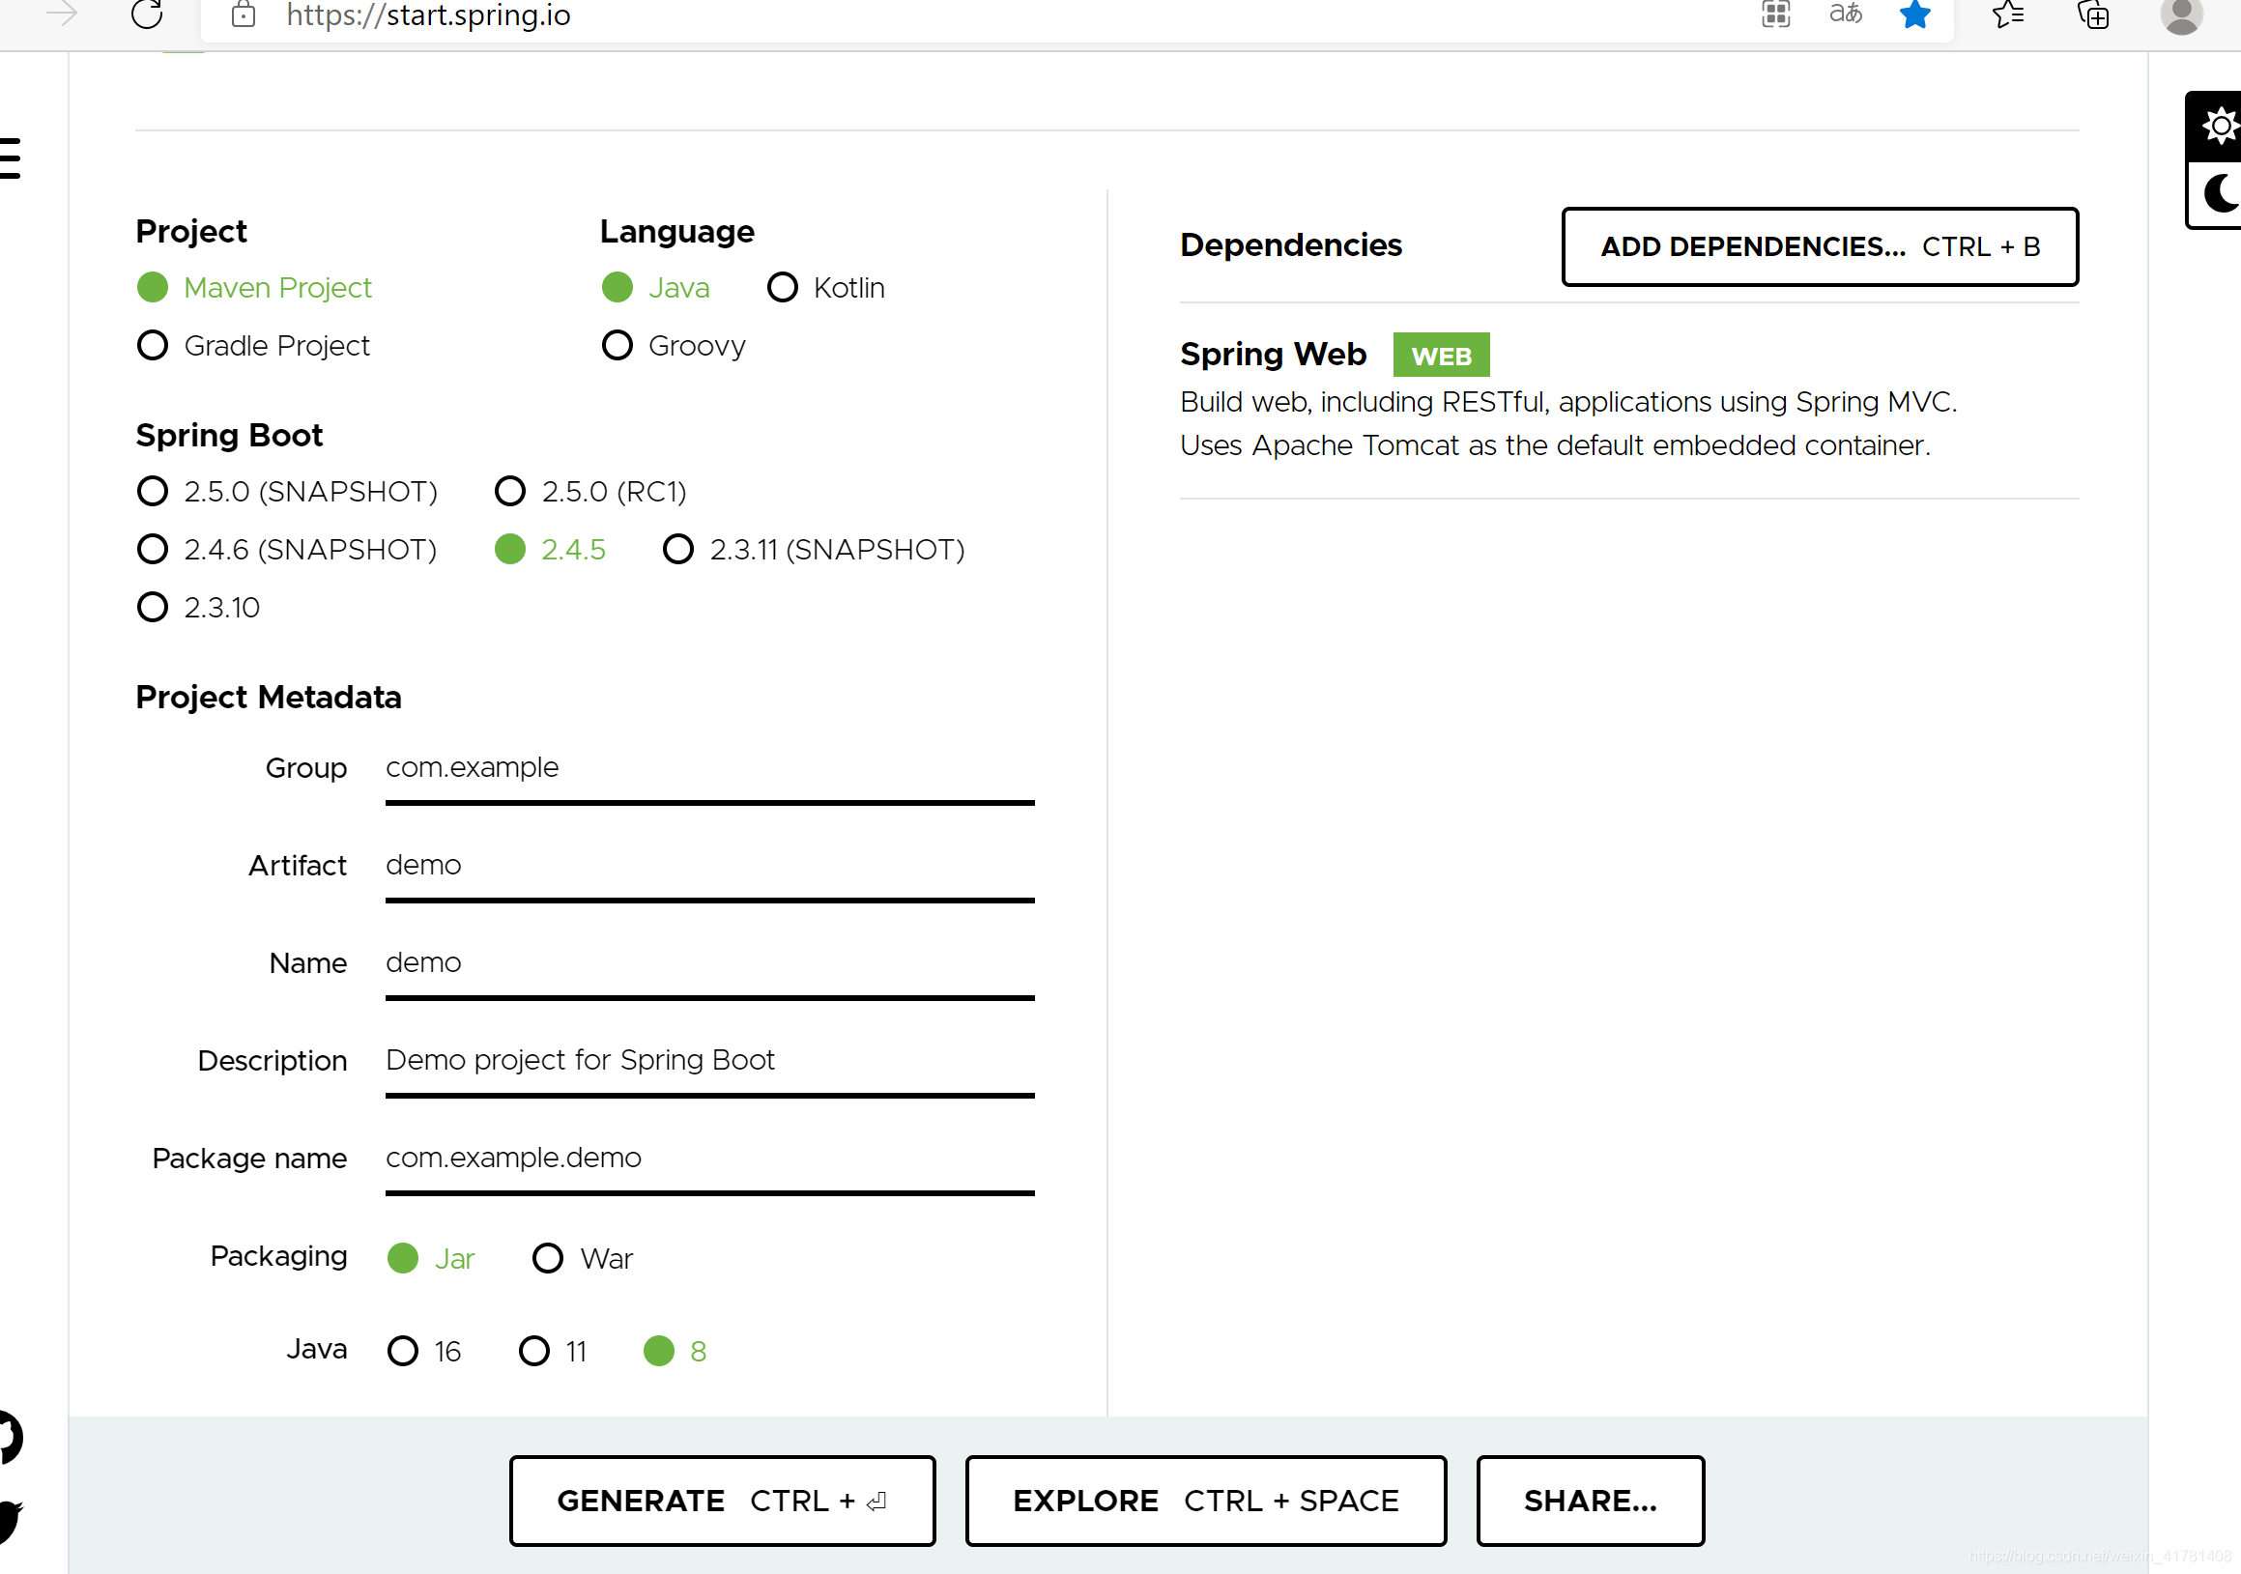This screenshot has width=2241, height=1574.
Task: Switch to light theme sun icon
Action: coord(2220,126)
